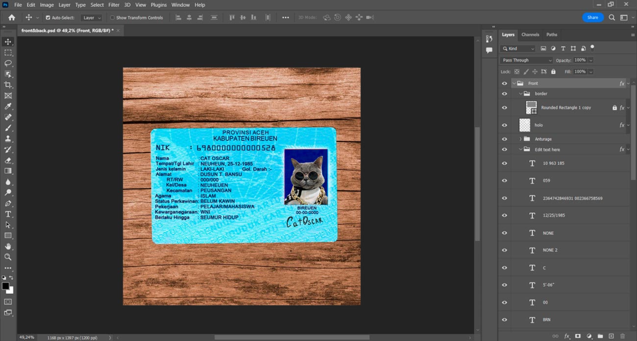
Task: Click the blue Share button
Action: pyautogui.click(x=592, y=18)
